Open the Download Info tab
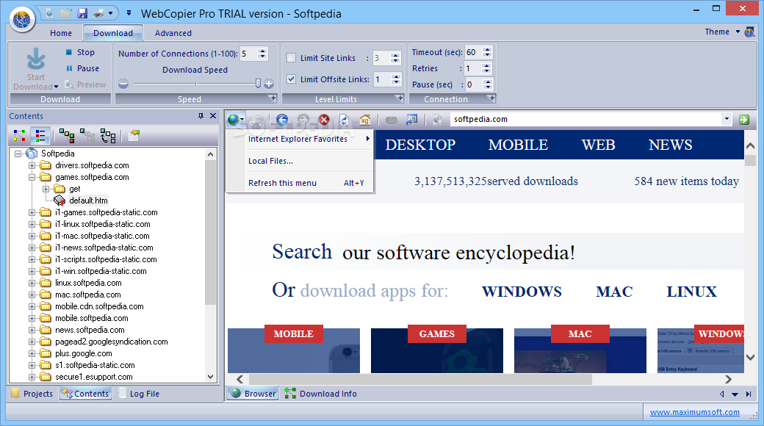This screenshot has width=764, height=426. click(321, 394)
